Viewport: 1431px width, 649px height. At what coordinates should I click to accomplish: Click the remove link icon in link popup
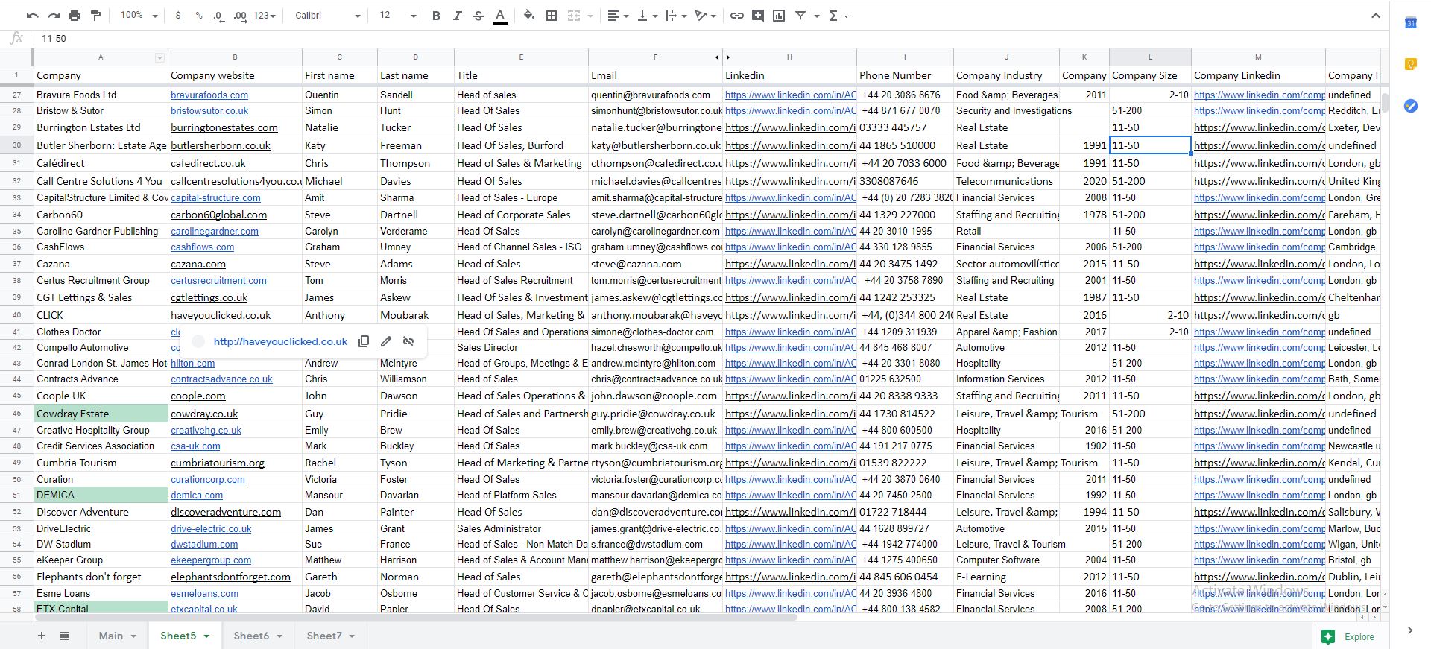pyautogui.click(x=408, y=341)
